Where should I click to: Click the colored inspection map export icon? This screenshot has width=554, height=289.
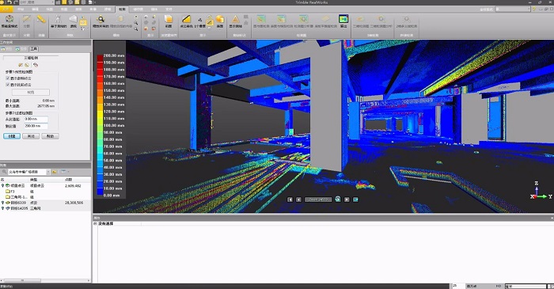343,18
